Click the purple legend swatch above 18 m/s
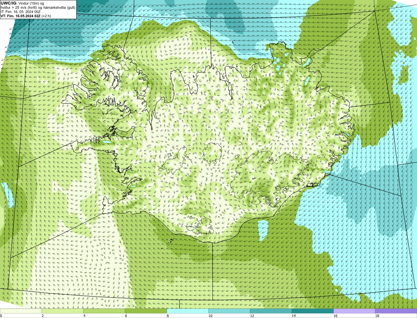Screen dimensions: 417x318 click(x=396, y=311)
